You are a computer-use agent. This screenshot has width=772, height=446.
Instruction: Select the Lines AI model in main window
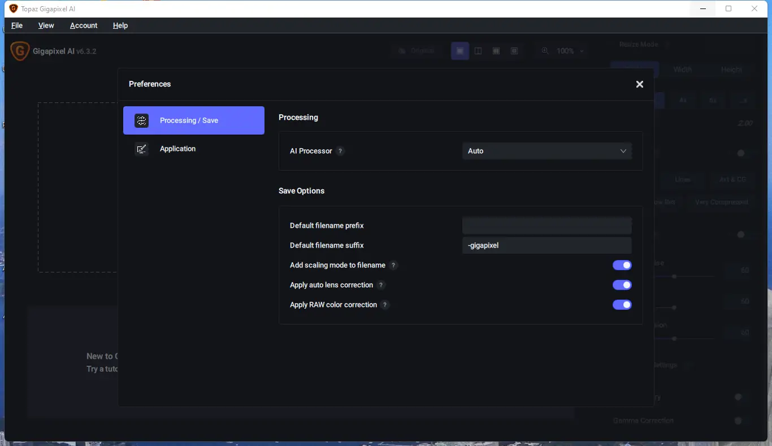tap(683, 179)
